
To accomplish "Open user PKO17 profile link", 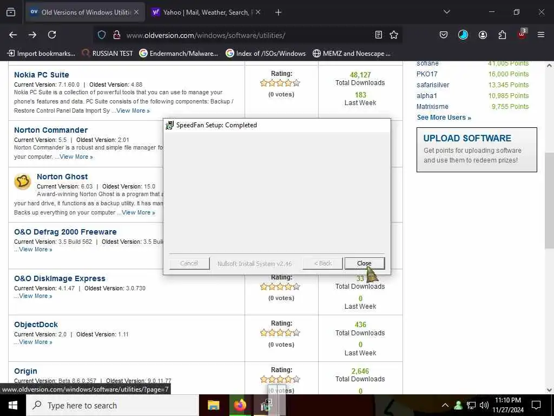I will (x=427, y=74).
